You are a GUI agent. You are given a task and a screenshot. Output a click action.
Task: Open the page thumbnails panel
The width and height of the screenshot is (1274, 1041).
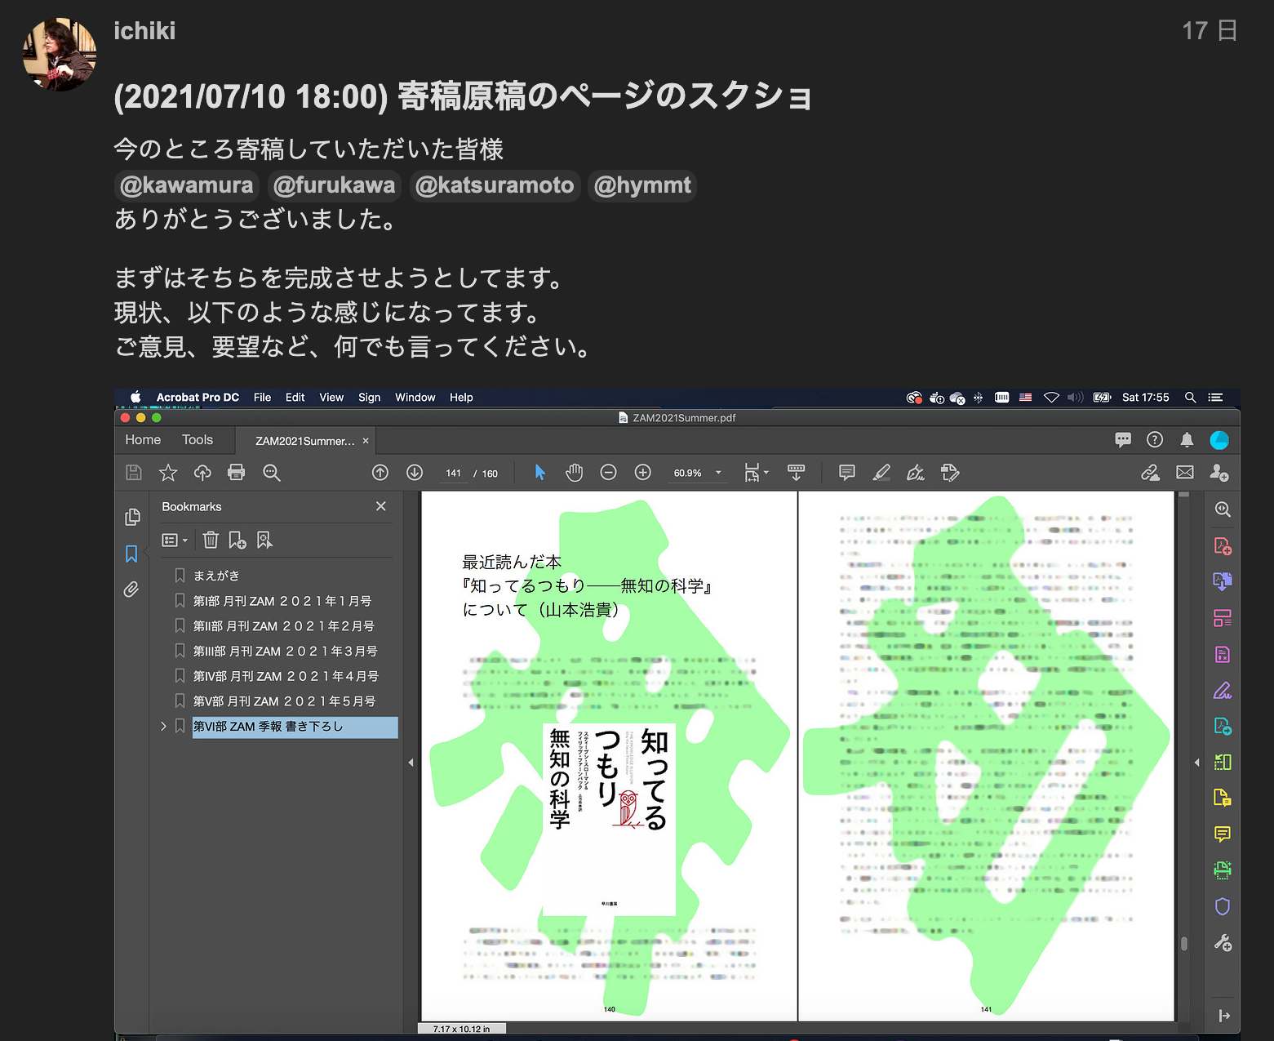(x=132, y=518)
